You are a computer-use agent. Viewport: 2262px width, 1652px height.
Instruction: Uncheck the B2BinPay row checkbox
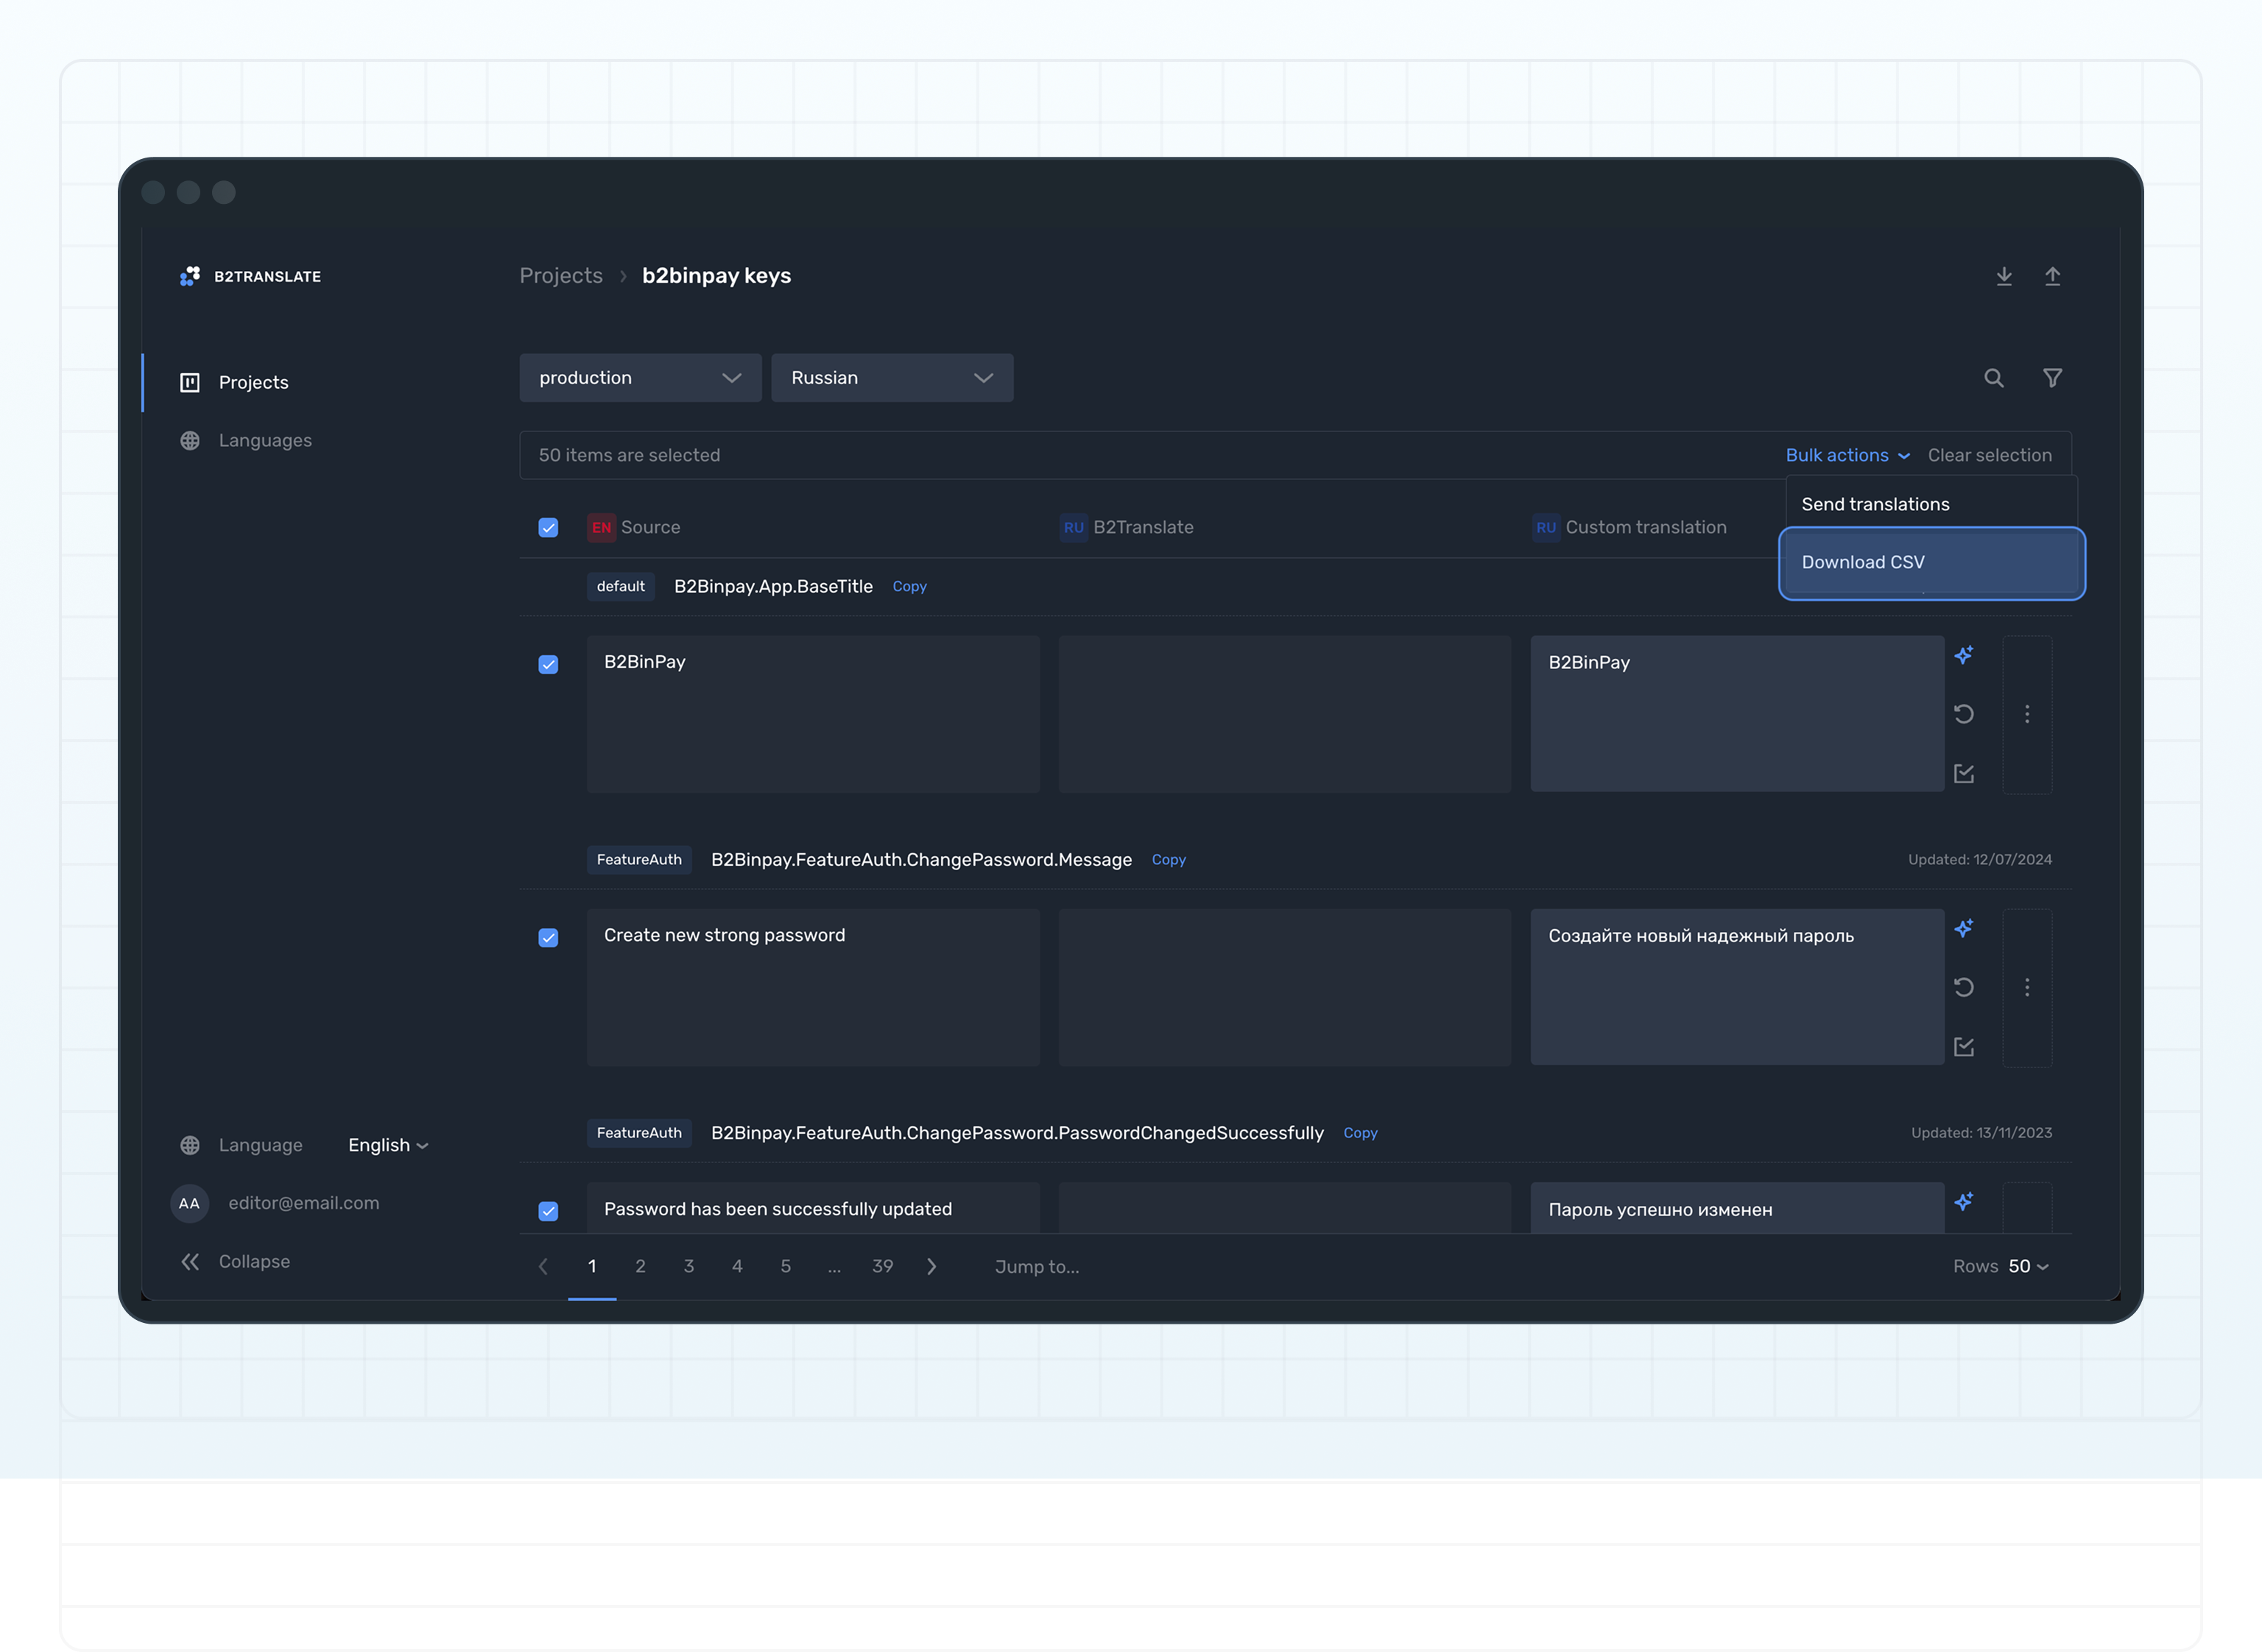pyautogui.click(x=548, y=664)
